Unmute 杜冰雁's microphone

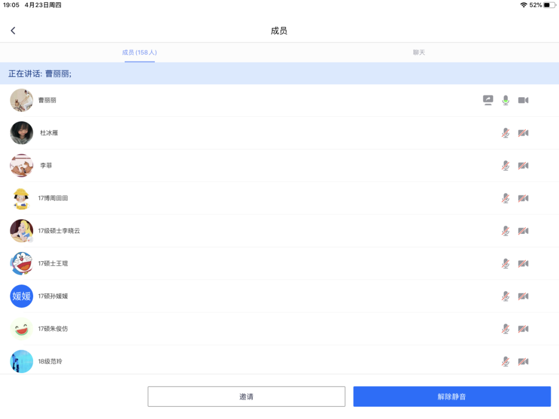coord(506,133)
